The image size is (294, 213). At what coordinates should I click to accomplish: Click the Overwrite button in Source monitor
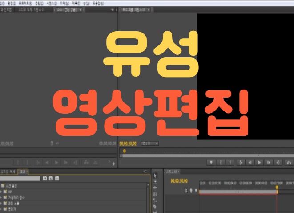[96, 163]
